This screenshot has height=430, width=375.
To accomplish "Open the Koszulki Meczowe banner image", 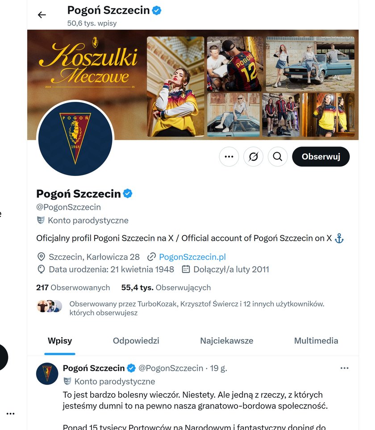I will [193, 85].
